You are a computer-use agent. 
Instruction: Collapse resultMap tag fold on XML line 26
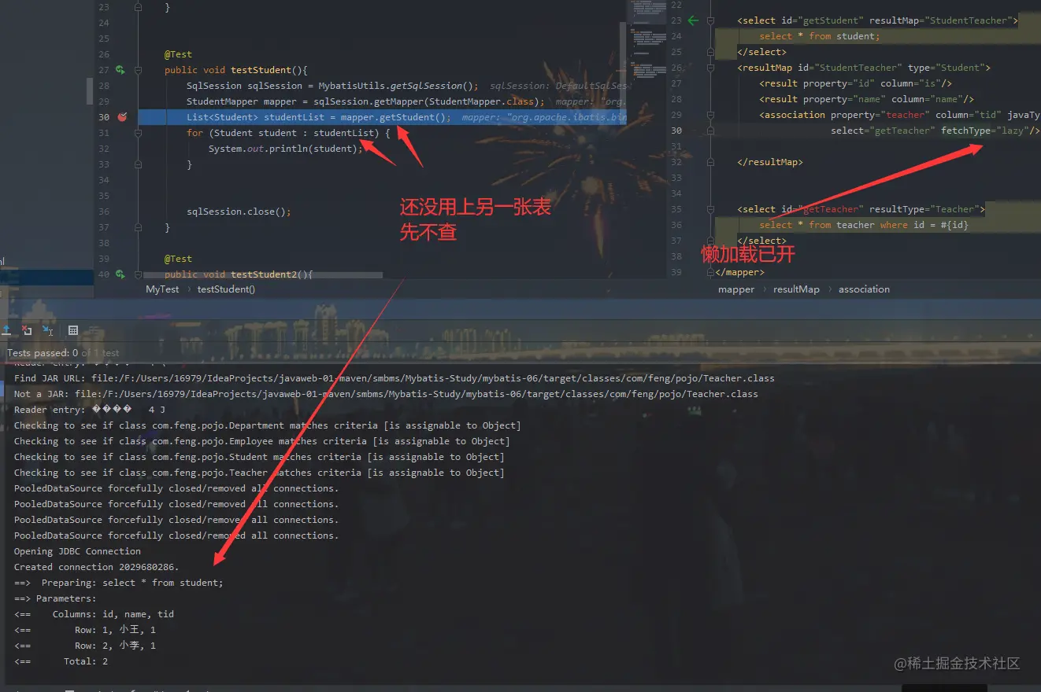pos(712,68)
